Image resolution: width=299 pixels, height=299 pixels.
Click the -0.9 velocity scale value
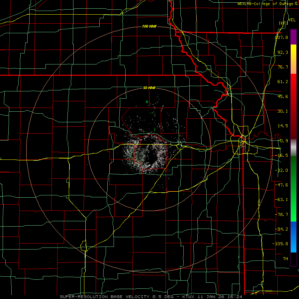(x=283, y=141)
